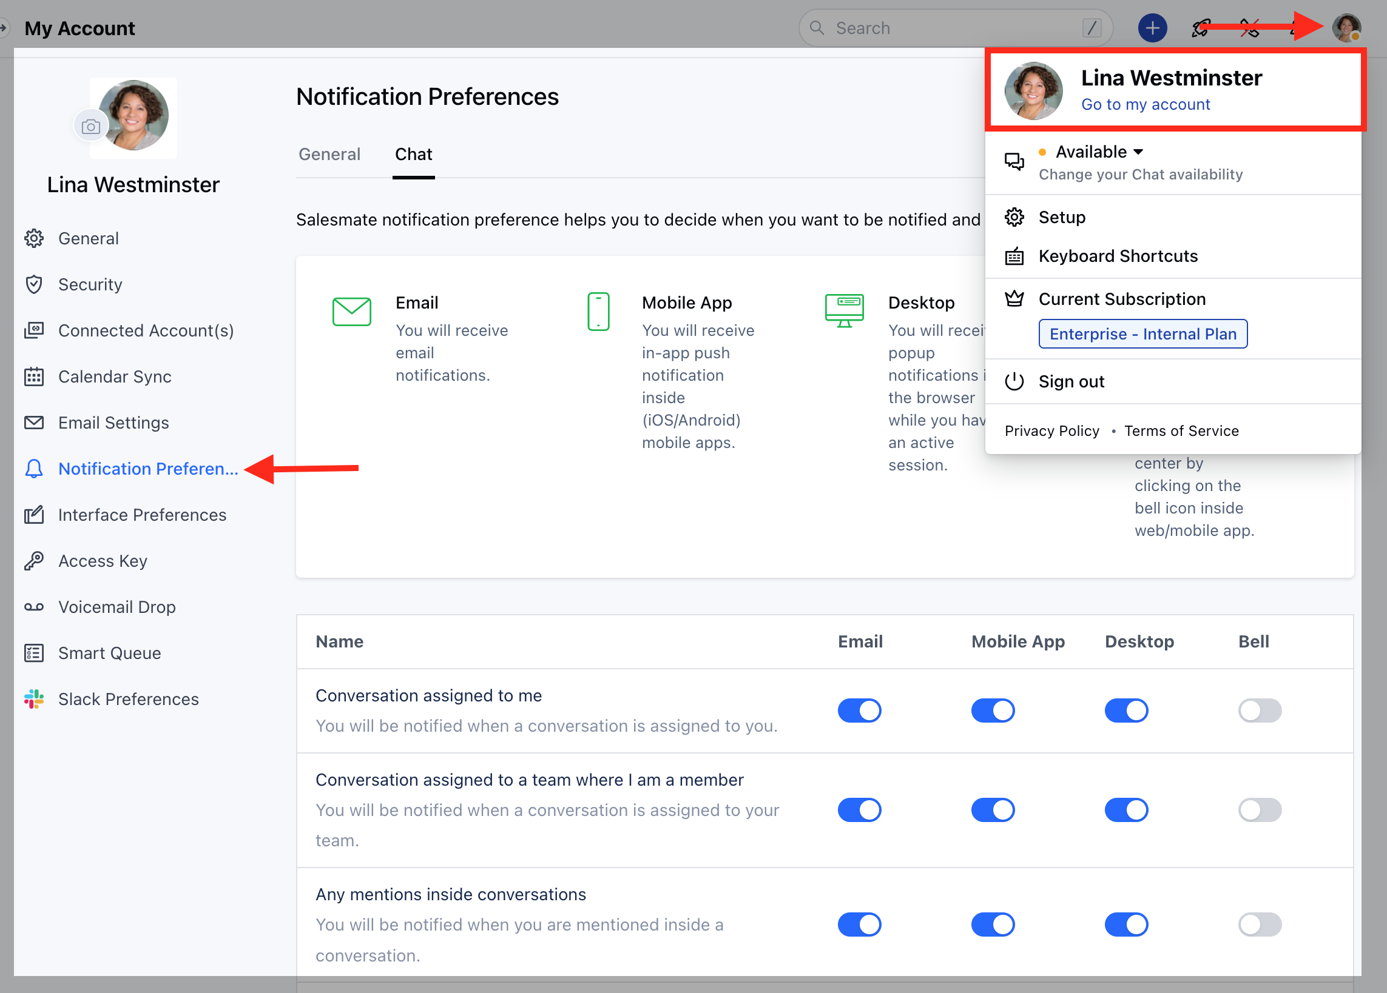Viewport: 1387px width, 993px height.
Task: Click the gear icon beside General in sidebar
Action: click(34, 238)
